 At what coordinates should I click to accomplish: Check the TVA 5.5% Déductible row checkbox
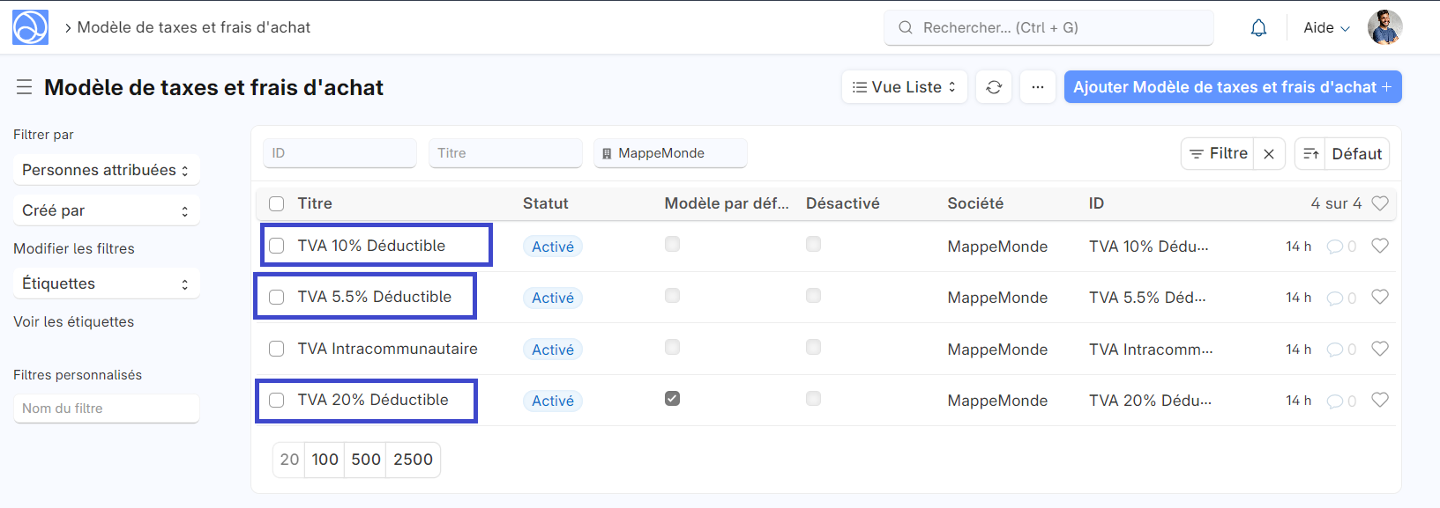coord(277,297)
